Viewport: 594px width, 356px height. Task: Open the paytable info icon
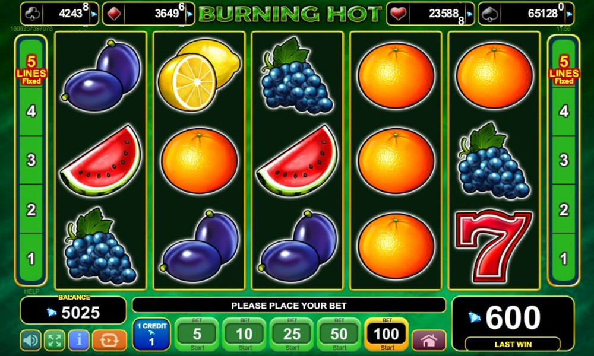pos(79,340)
